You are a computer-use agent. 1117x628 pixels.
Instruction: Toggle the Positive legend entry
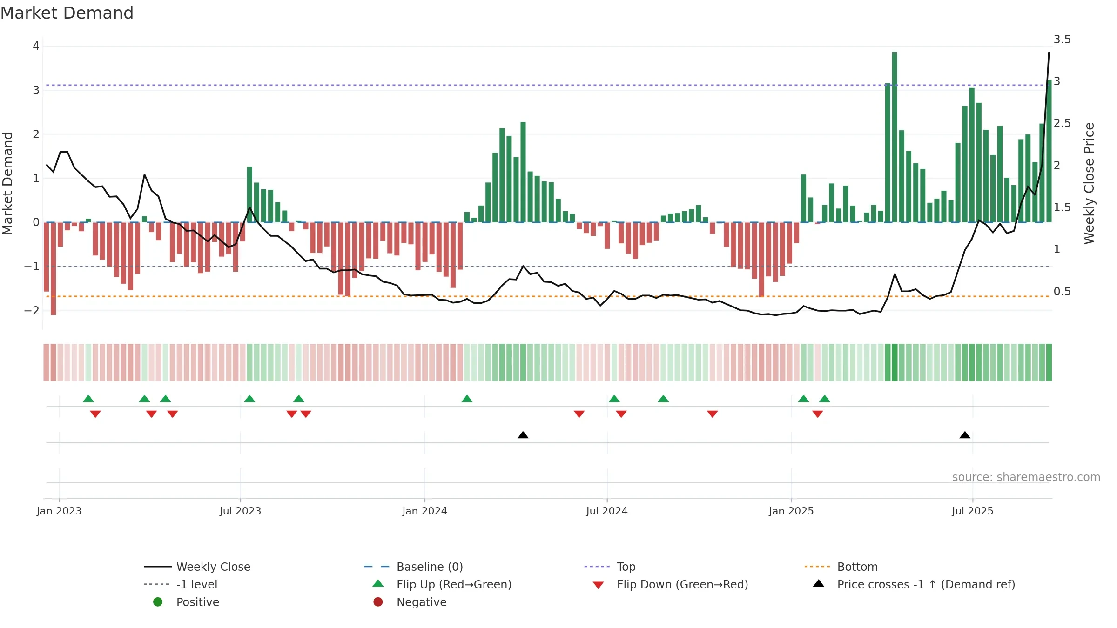pos(186,602)
